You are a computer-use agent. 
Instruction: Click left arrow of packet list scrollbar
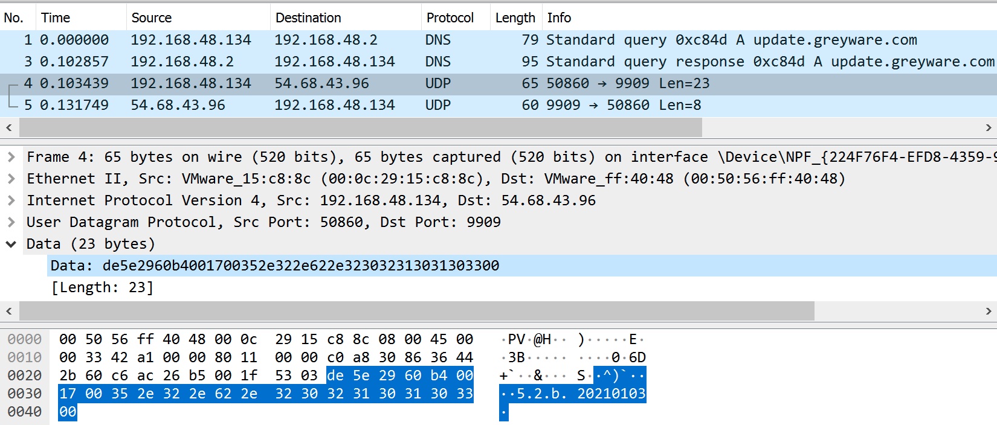tap(8, 127)
